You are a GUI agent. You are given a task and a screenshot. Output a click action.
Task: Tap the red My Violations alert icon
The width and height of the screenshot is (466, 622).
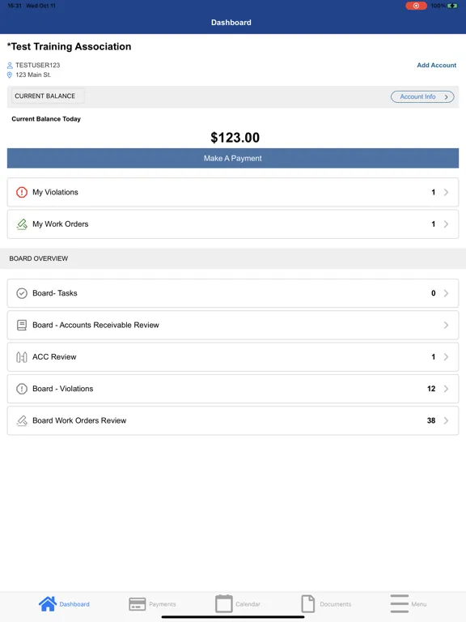(x=22, y=193)
